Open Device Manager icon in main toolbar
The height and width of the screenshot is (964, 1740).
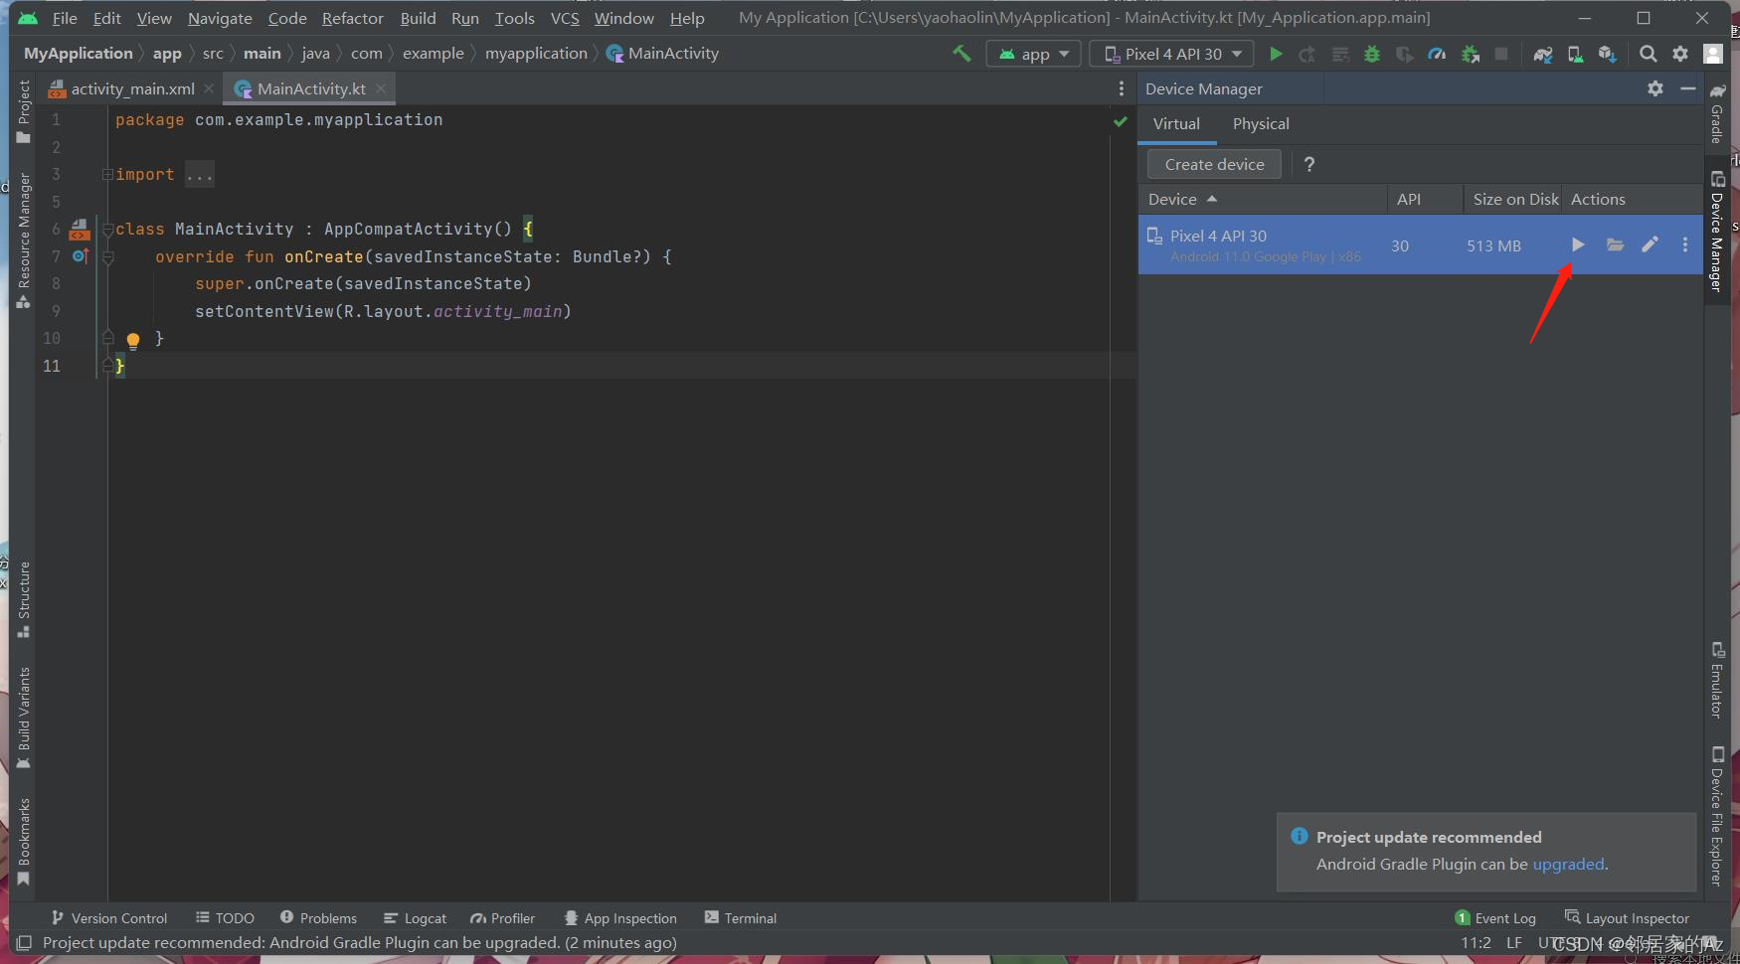click(1575, 54)
